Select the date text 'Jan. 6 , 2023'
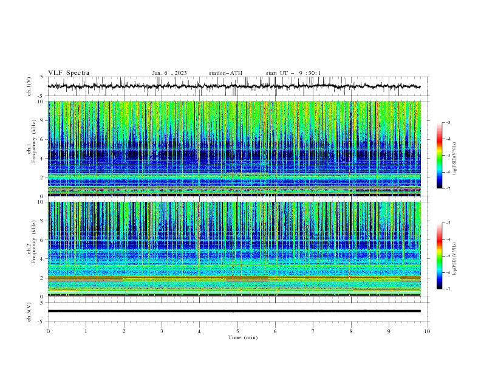Screen dimensions: 481x372 point(169,73)
